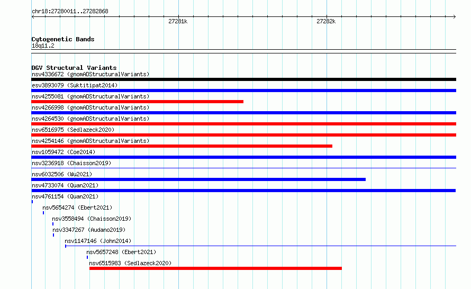
Task: Open nsv4264530 gnomAD variant label
Action: tap(90, 119)
